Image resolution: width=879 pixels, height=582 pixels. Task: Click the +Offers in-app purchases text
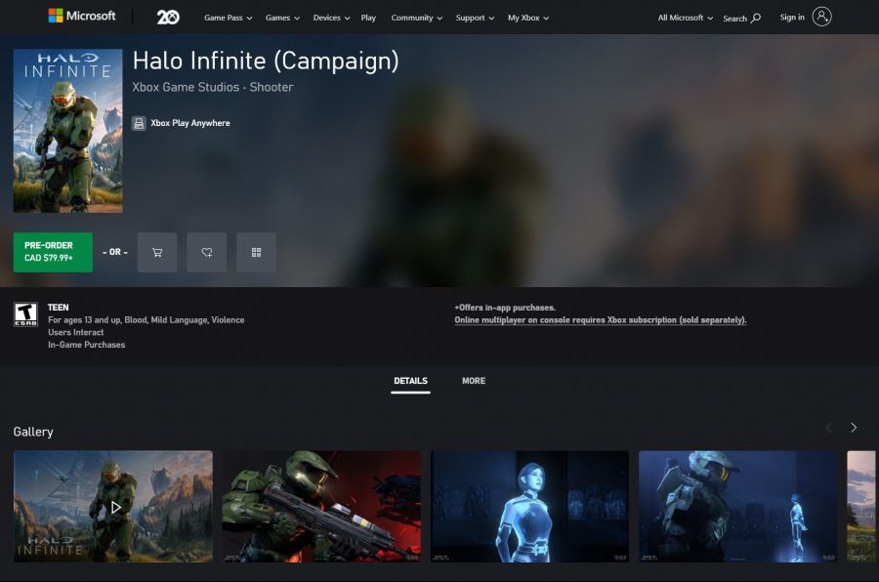pos(505,308)
